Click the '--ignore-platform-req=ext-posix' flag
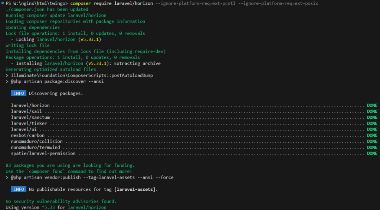 click(x=278, y=3)
